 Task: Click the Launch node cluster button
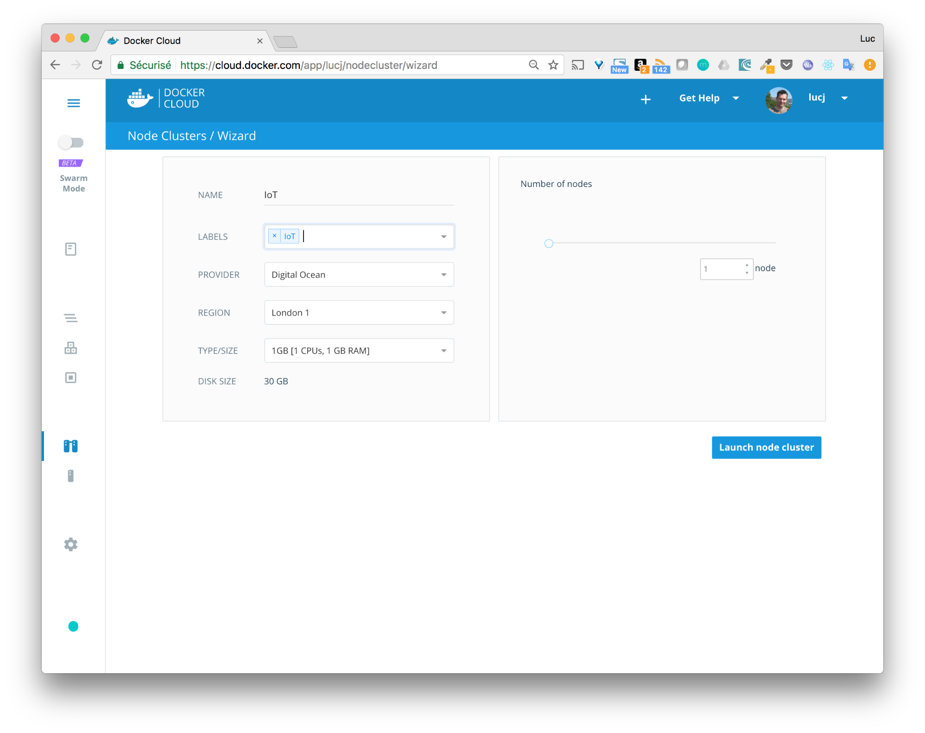point(766,447)
